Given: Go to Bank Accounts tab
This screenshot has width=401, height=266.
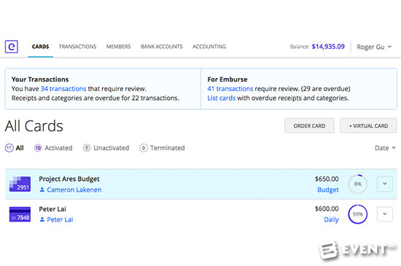Looking at the screenshot, I should (x=162, y=47).
